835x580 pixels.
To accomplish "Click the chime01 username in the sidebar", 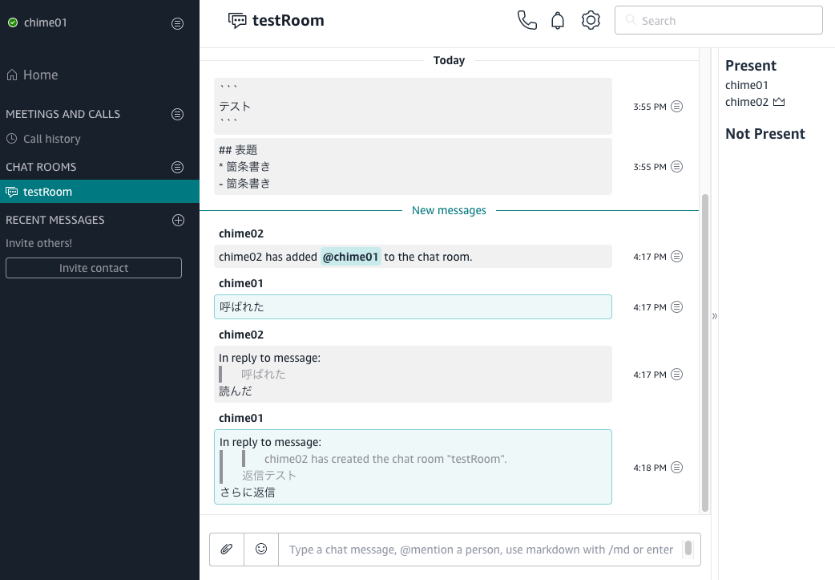I will (x=45, y=22).
